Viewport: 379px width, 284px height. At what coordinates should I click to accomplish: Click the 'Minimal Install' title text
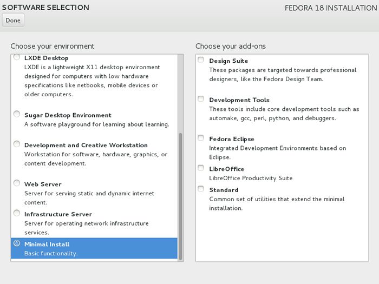pyautogui.click(x=47, y=245)
